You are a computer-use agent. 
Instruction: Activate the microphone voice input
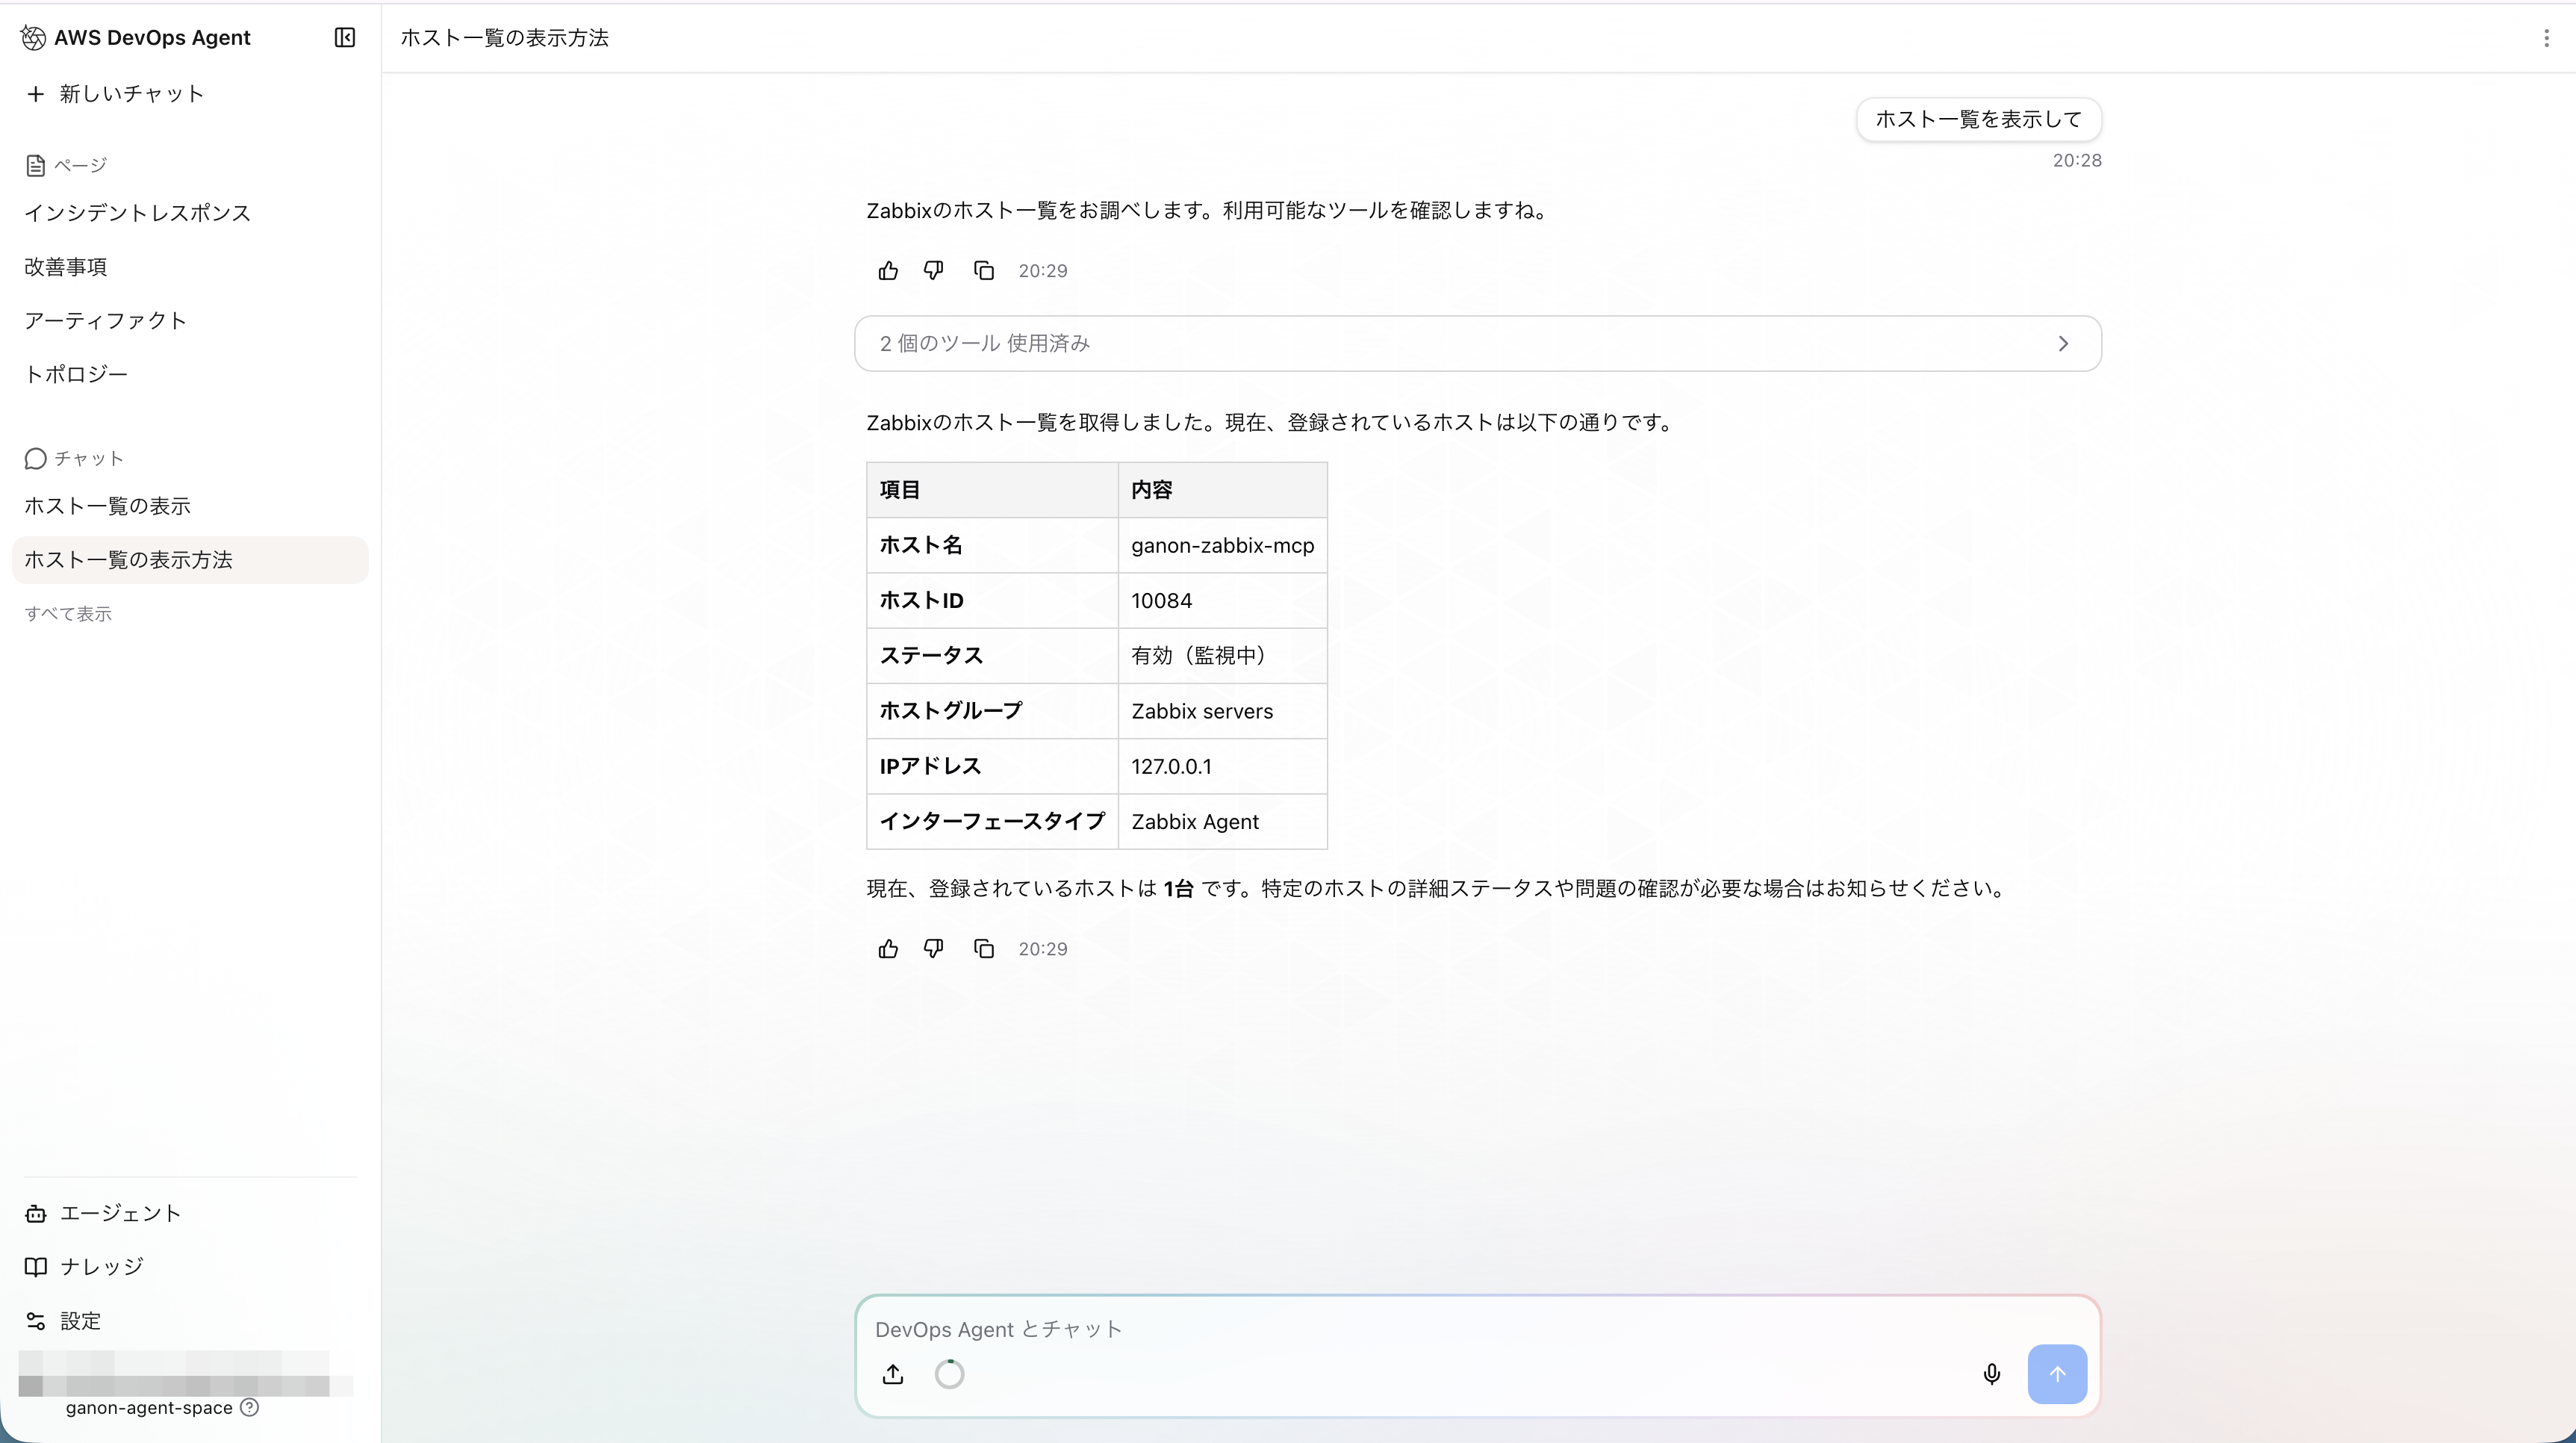1991,1375
